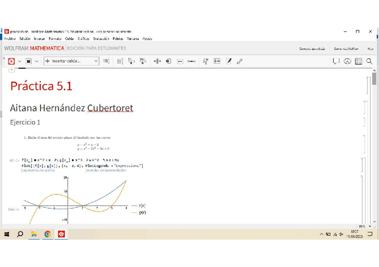The height and width of the screenshot is (267, 379).
Task: Open the Formato menu
Action: point(55,39)
